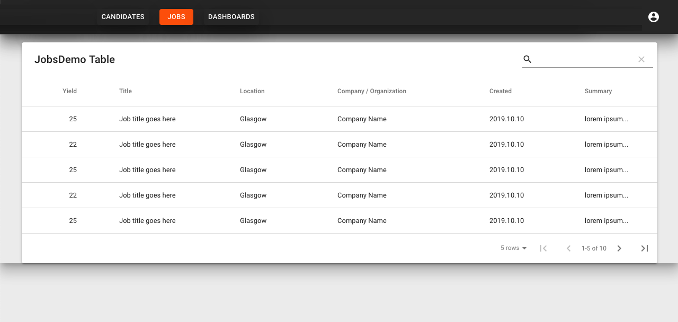
Task: Click the magnifier search icon
Action: tap(528, 59)
